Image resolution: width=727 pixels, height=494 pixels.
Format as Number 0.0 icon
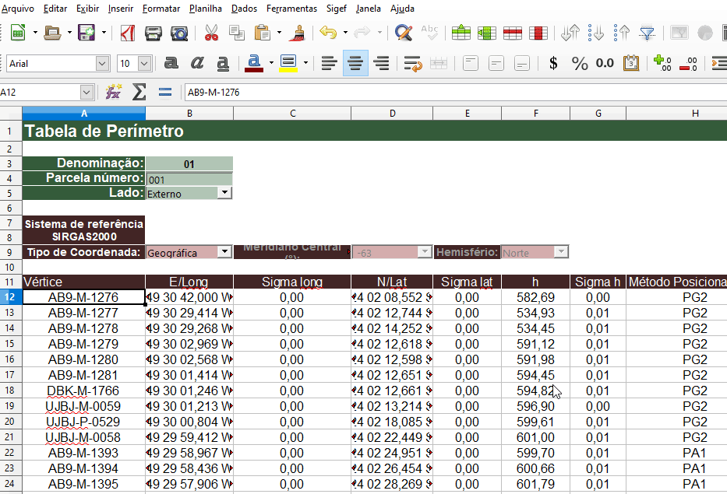(x=605, y=63)
